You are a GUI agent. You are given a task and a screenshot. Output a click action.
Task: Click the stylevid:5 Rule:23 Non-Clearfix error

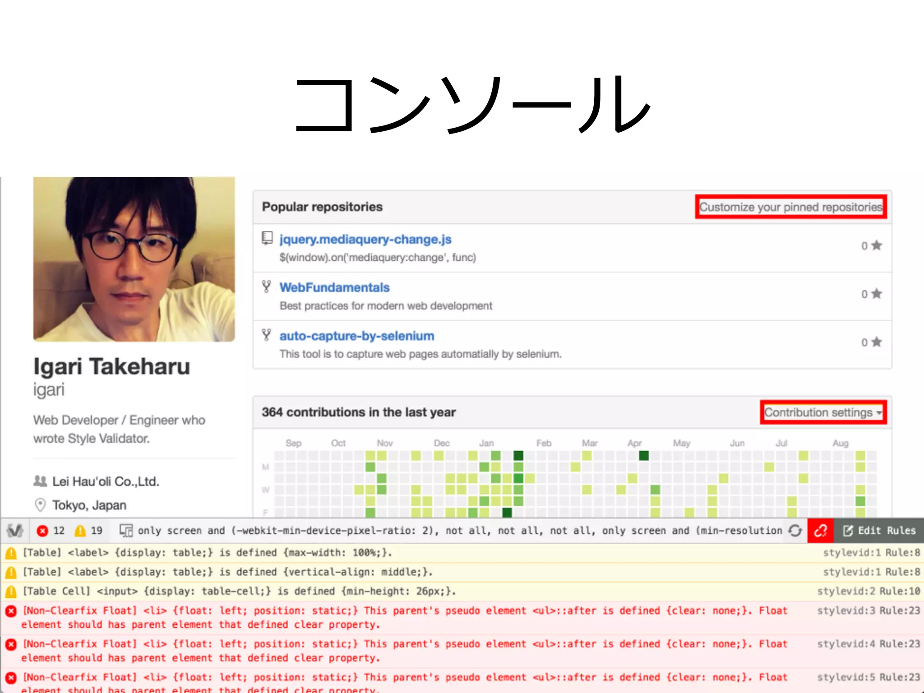462,681
